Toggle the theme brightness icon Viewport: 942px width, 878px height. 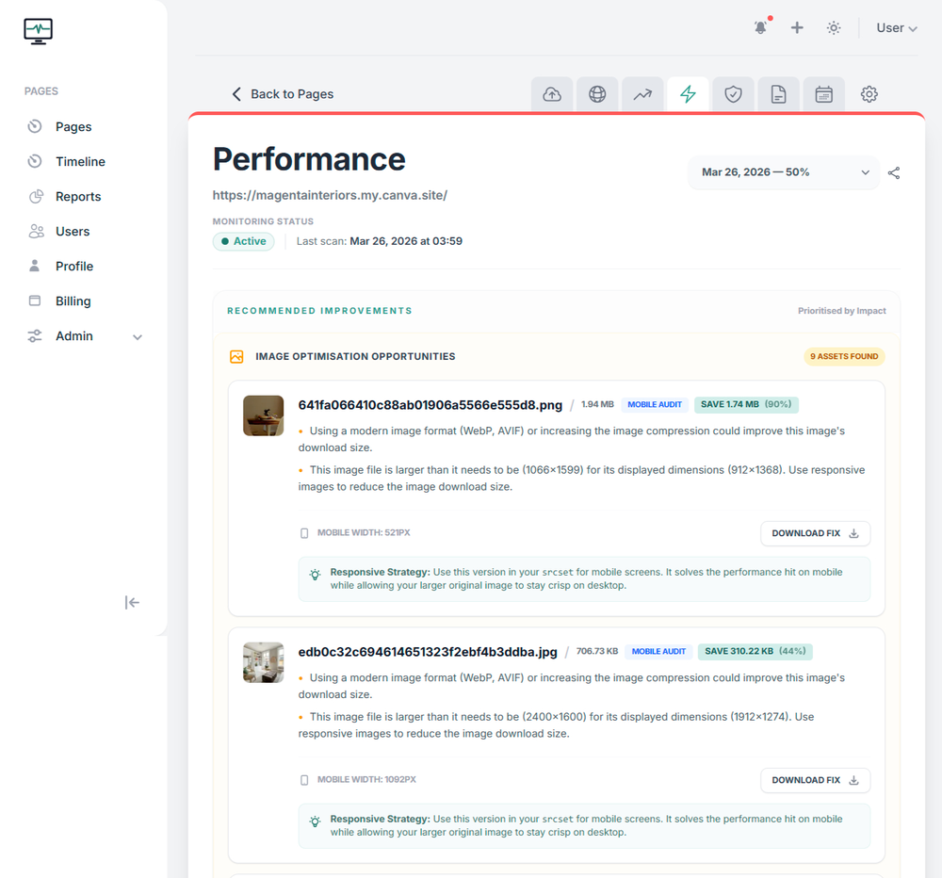[x=833, y=27]
